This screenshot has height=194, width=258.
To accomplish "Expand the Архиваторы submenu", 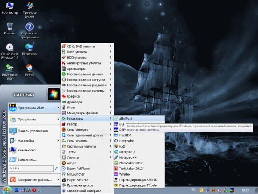I will [x=76, y=68].
